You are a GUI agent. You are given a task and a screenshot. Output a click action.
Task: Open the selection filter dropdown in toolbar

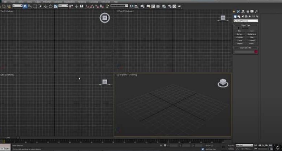[17, 6]
